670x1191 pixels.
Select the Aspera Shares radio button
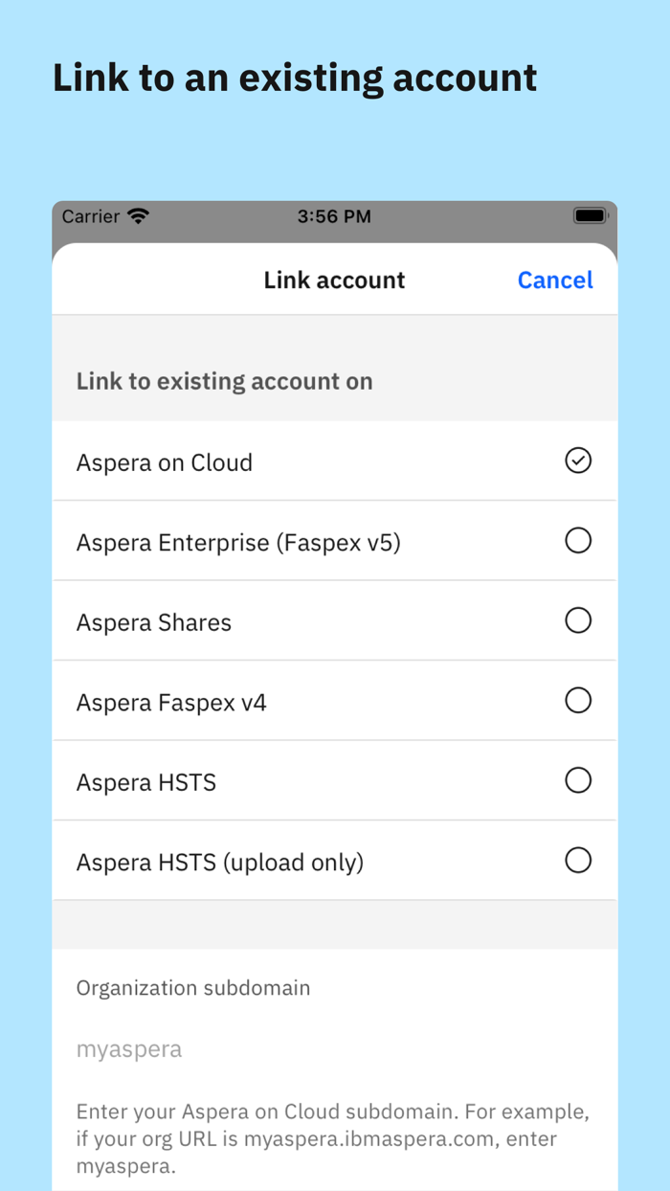tap(578, 620)
